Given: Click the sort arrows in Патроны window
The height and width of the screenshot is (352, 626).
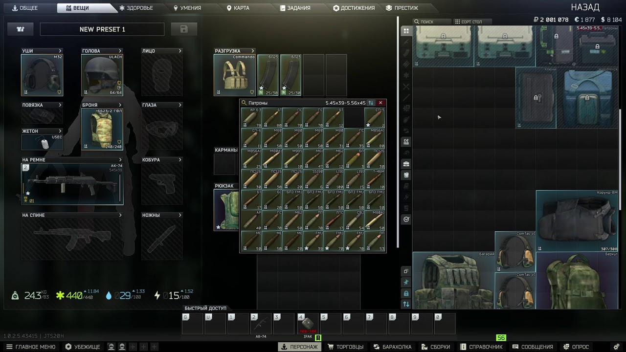Looking at the screenshot, I should [x=371, y=103].
